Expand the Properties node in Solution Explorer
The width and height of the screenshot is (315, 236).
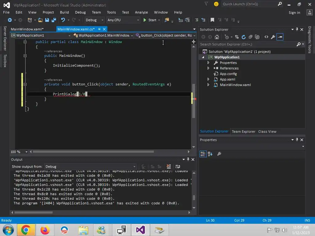[x=208, y=63]
